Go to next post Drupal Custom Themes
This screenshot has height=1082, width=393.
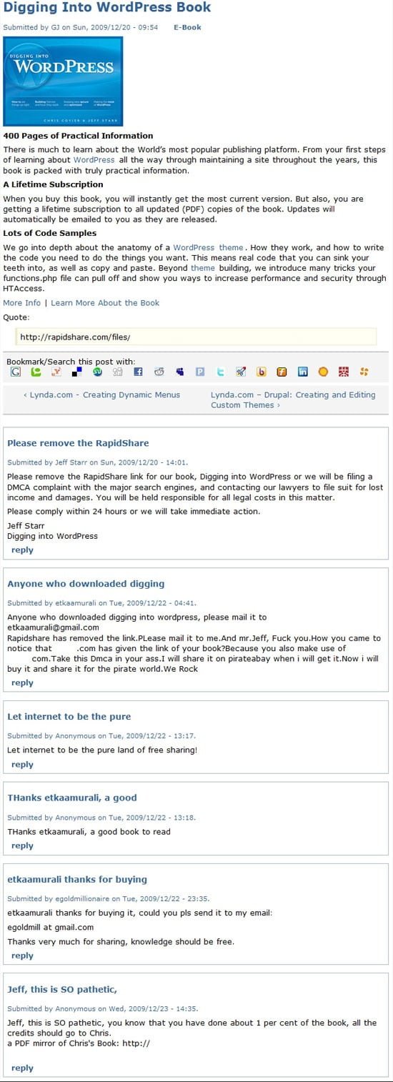pyautogui.click(x=293, y=399)
